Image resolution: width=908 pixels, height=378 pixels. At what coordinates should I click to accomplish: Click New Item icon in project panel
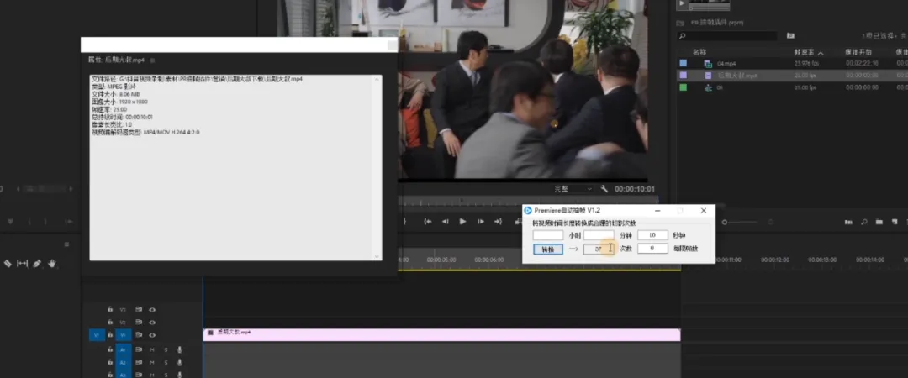[x=894, y=222]
